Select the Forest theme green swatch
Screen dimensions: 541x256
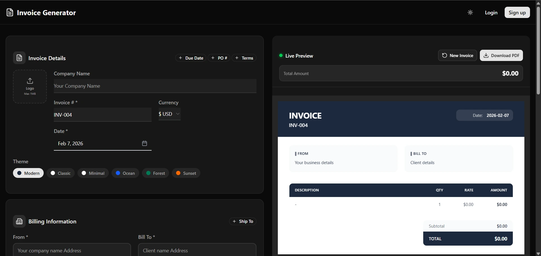pos(148,173)
